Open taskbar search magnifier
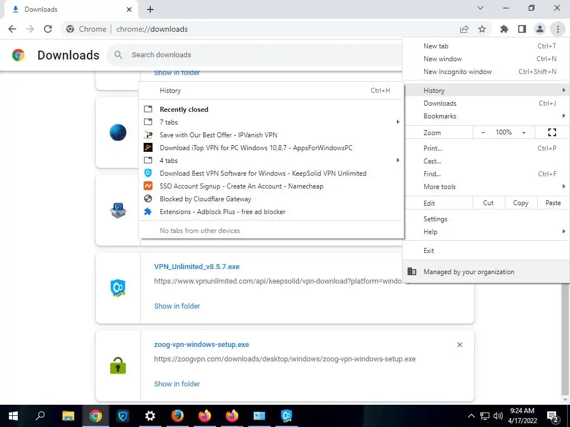This screenshot has width=570, height=427. tap(40, 416)
